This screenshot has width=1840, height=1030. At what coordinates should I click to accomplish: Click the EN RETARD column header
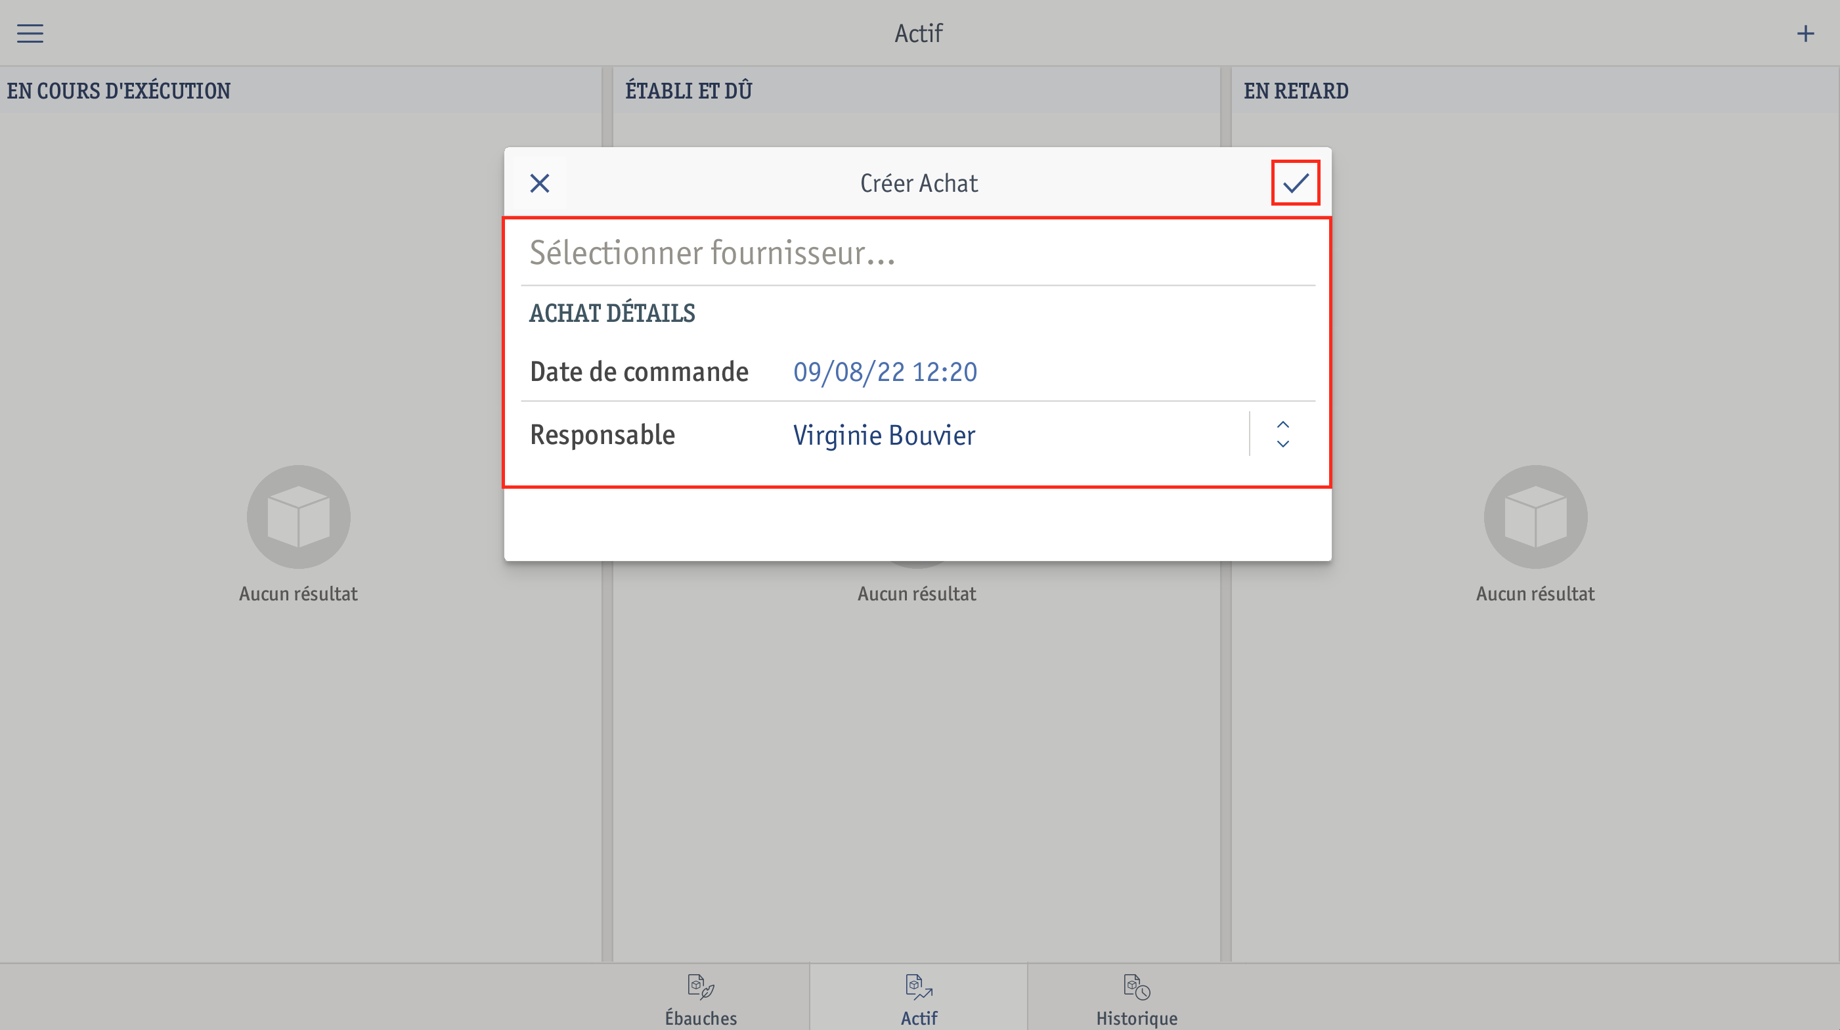pos(1296,91)
